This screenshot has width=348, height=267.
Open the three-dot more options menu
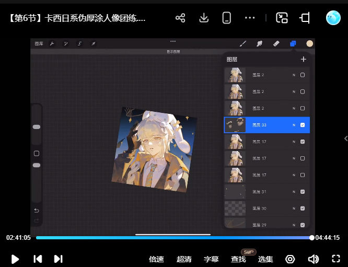[250, 18]
